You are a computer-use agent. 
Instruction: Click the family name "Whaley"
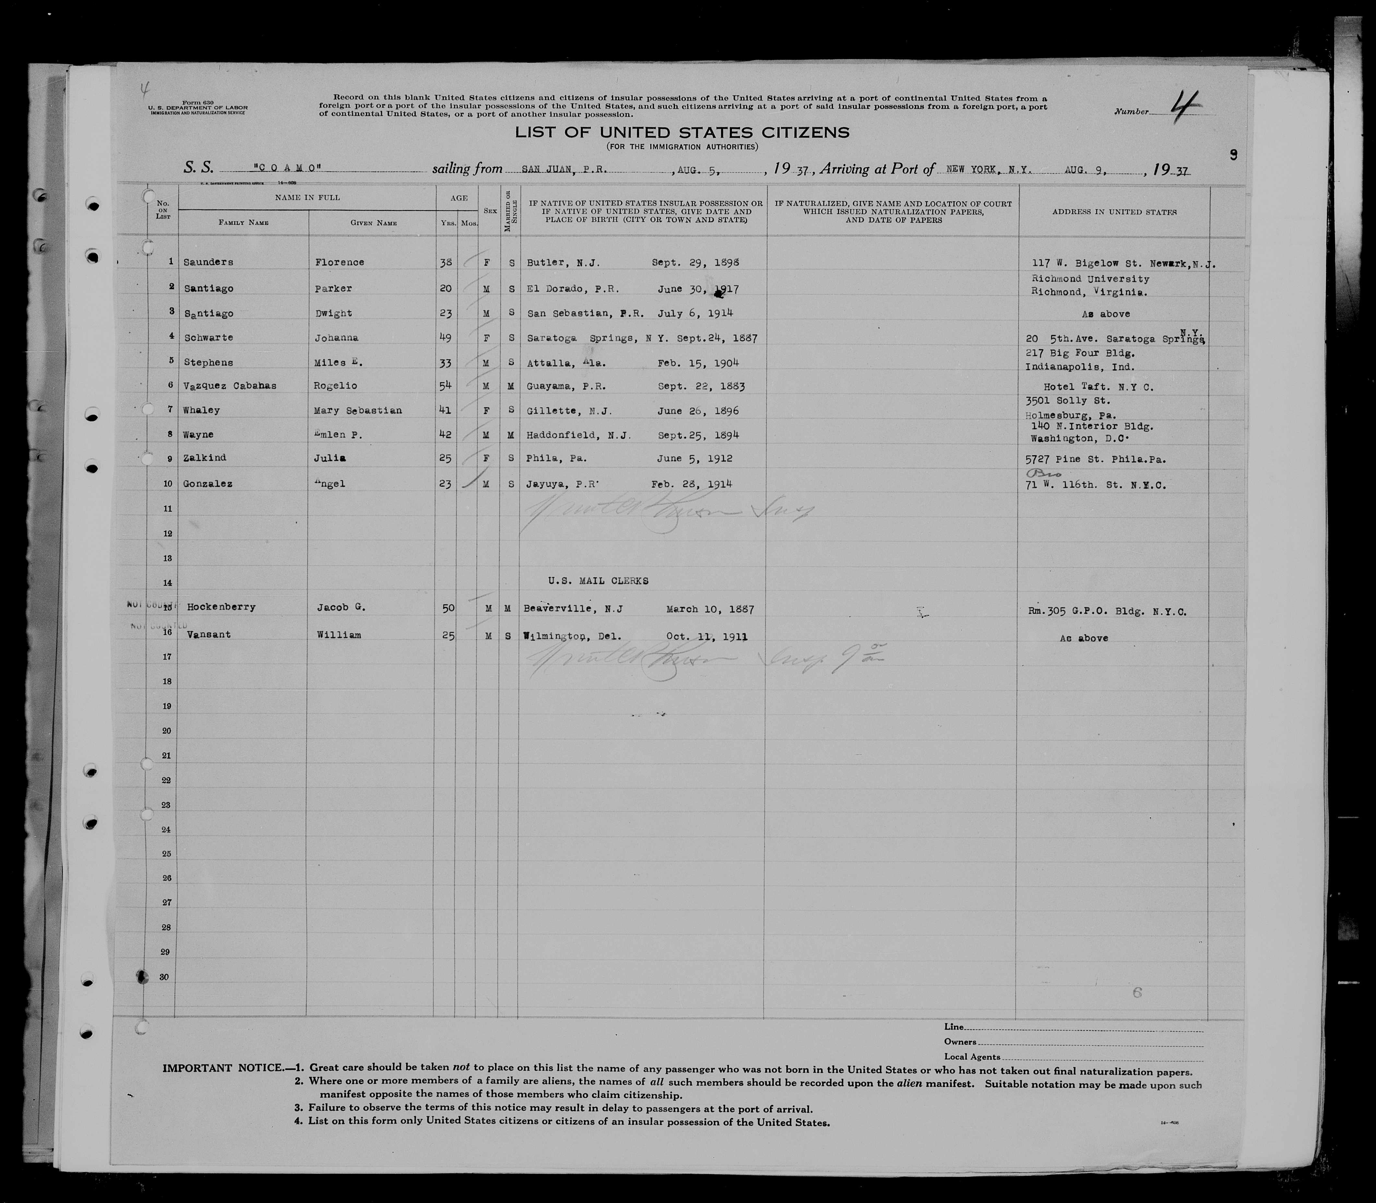click(201, 410)
